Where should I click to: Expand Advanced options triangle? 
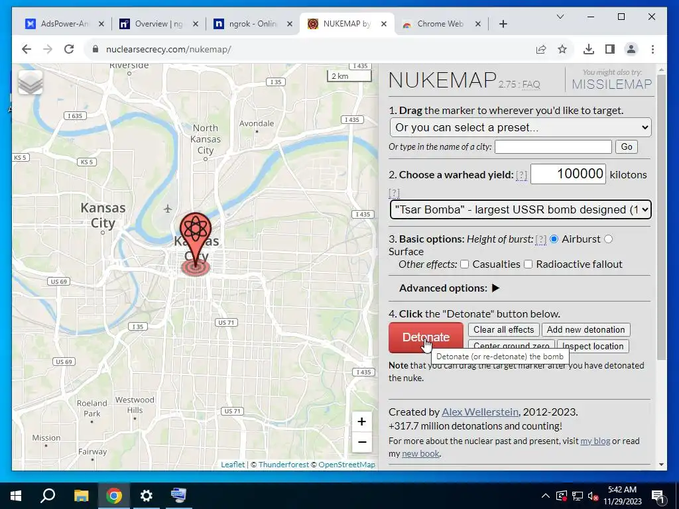click(496, 288)
